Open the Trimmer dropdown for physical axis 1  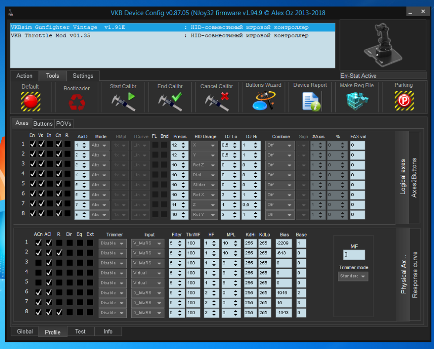click(x=112, y=243)
